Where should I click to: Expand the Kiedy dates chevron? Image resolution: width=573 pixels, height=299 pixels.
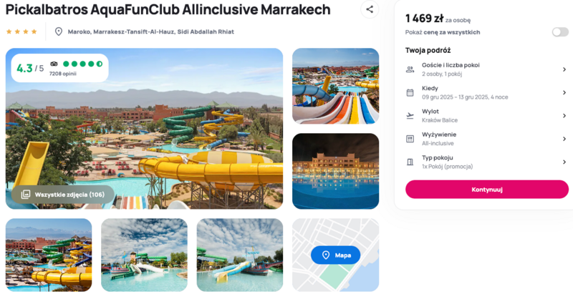564,93
